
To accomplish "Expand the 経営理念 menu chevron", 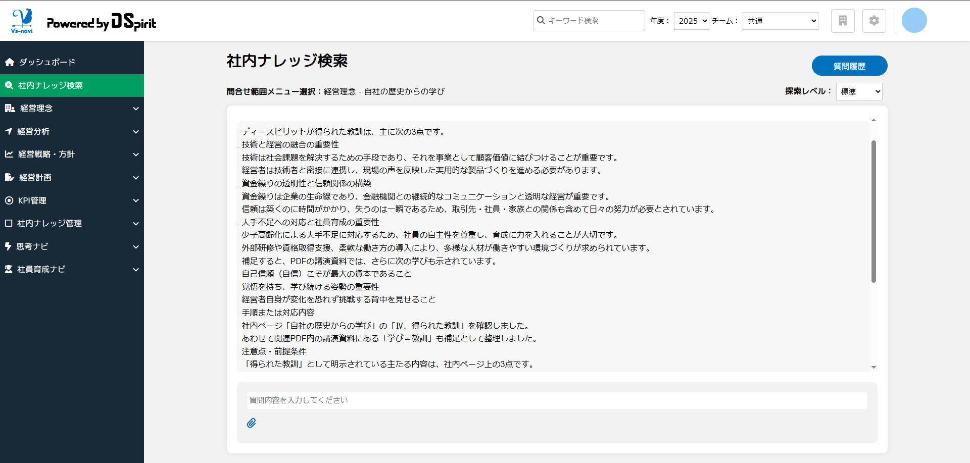I will pos(136,109).
